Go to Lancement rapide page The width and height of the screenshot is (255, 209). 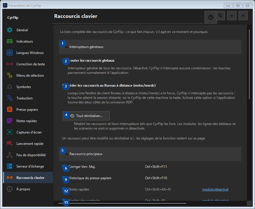coord(28,143)
